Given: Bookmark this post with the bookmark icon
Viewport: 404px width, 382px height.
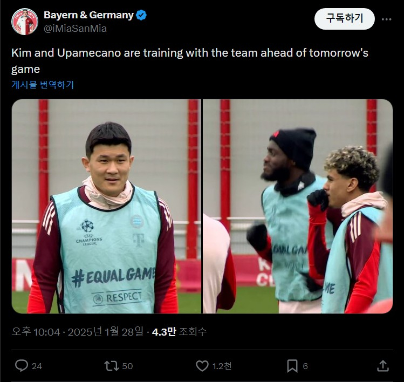Looking at the screenshot, I should (292, 366).
